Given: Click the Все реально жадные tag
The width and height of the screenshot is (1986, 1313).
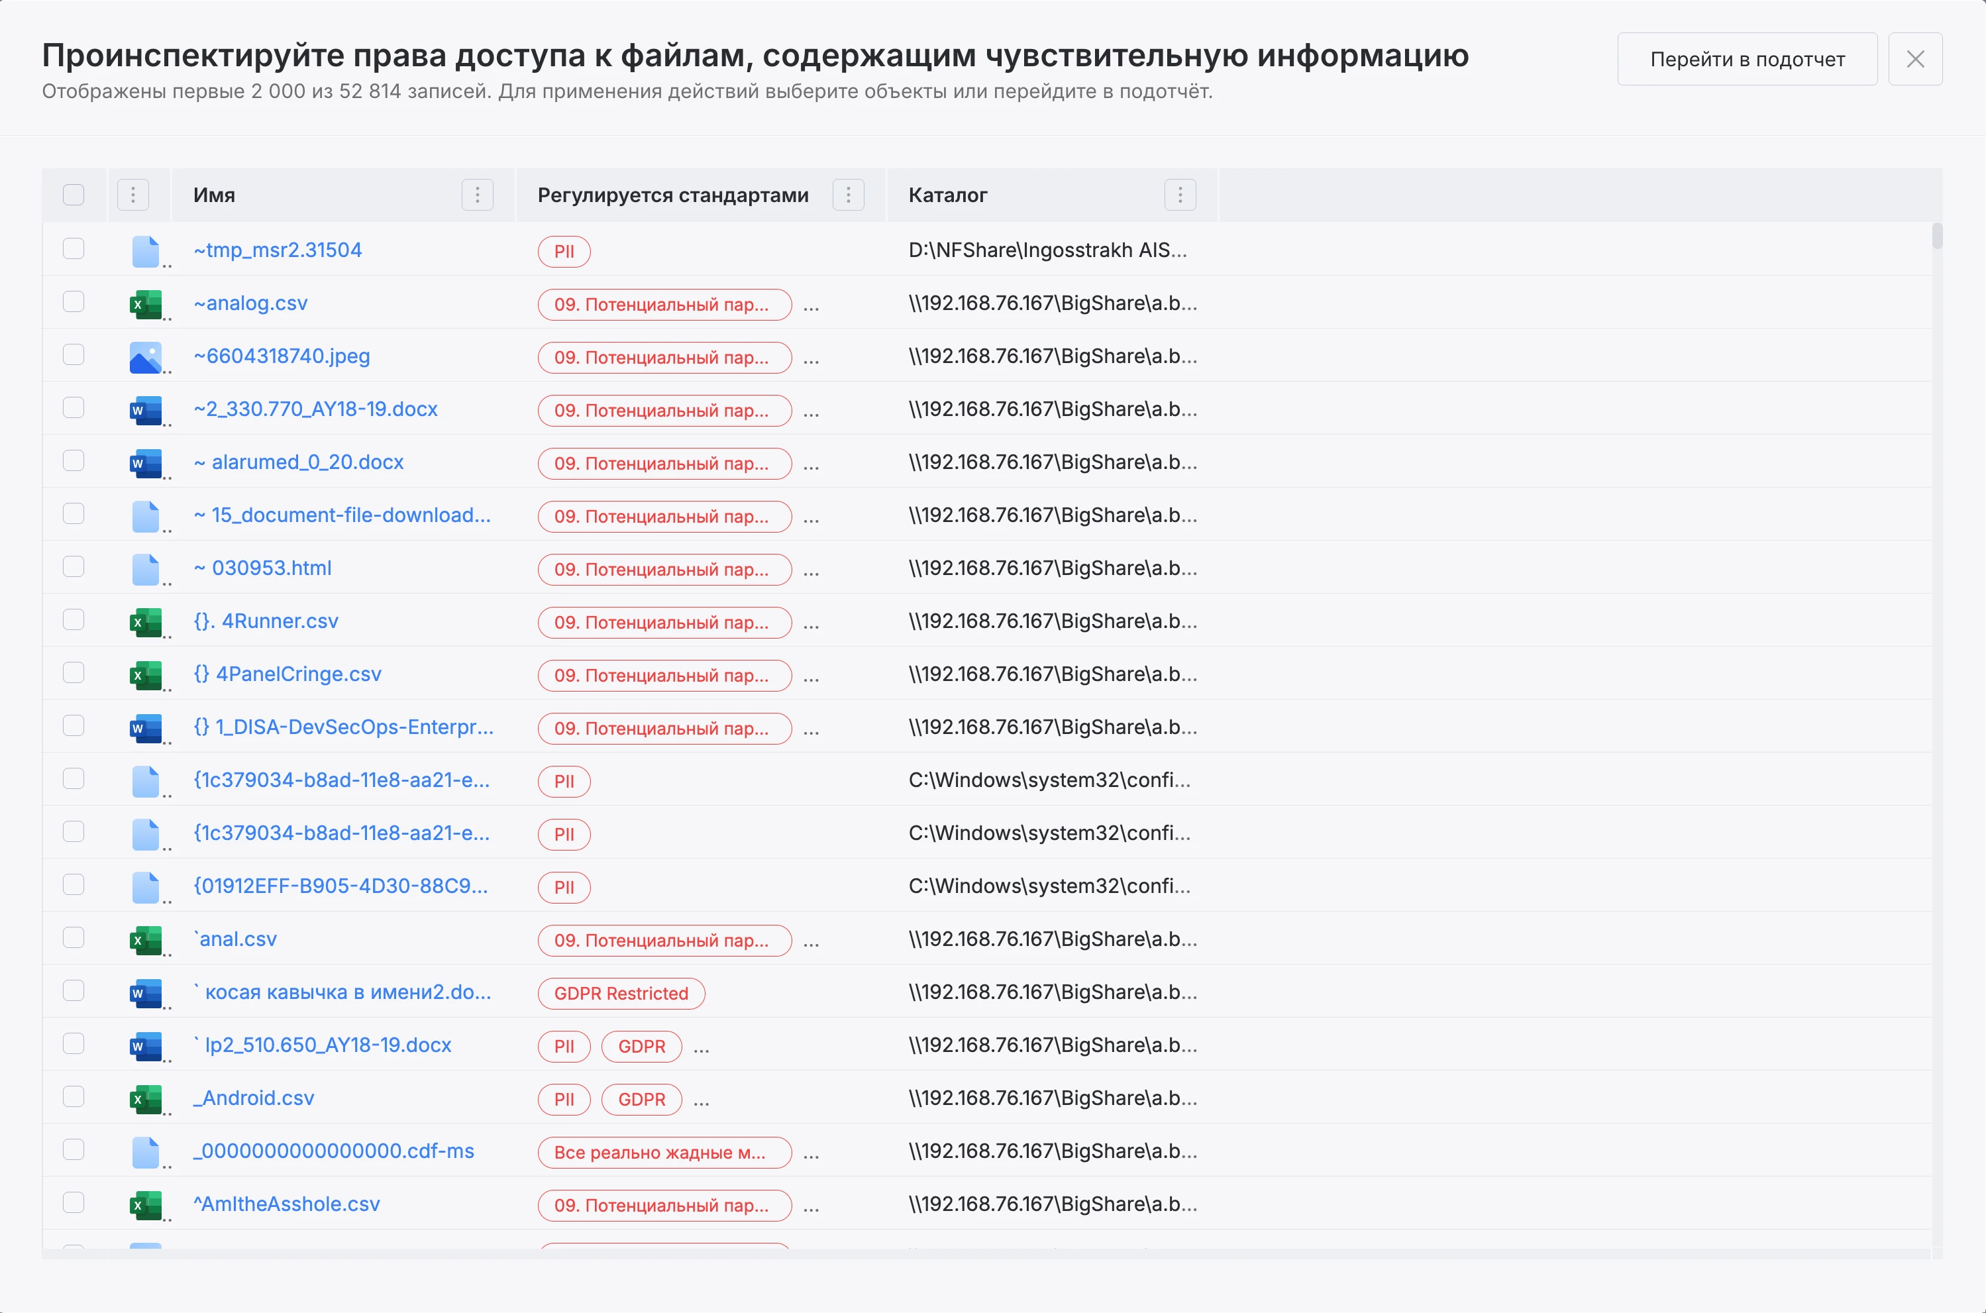Looking at the screenshot, I should [x=665, y=1152].
